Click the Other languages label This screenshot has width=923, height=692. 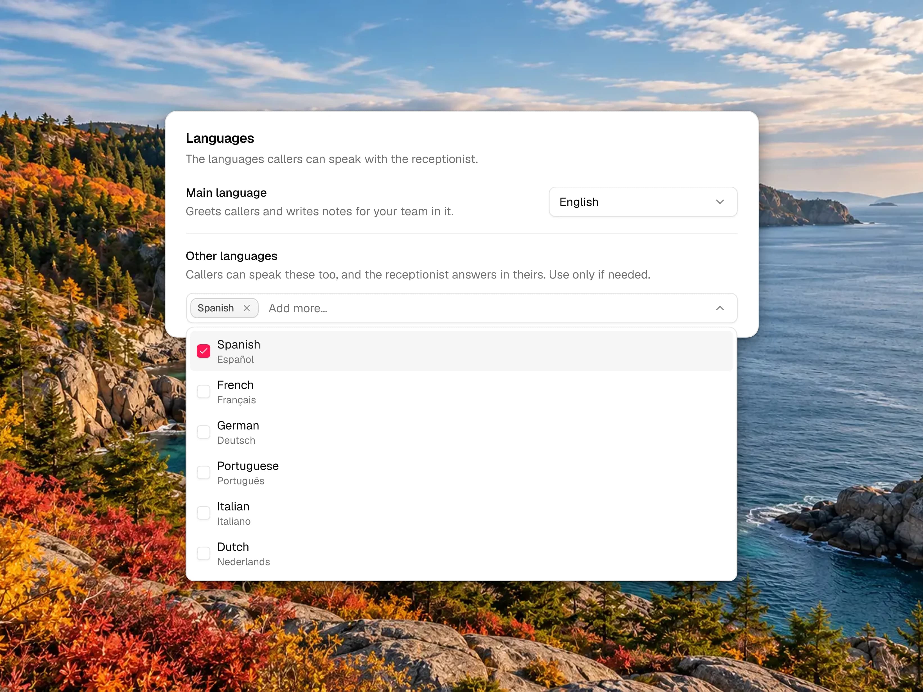pos(232,256)
